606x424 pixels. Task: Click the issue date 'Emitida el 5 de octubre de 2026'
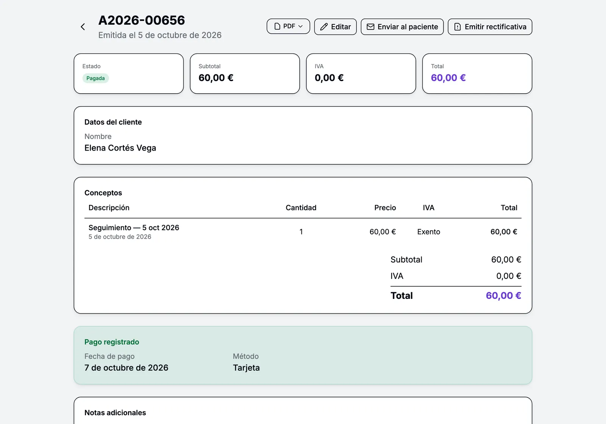(x=160, y=35)
